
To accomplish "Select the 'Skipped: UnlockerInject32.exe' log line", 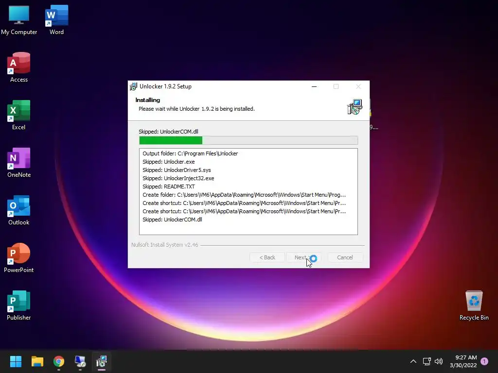I will point(178,178).
